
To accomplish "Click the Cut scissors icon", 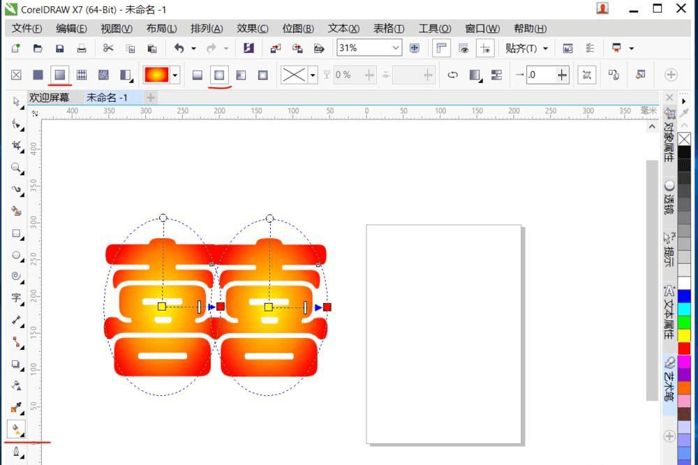I will (108, 48).
